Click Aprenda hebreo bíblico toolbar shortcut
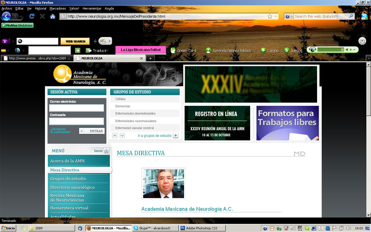Viewport: 371px width, 232px height. [228, 50]
